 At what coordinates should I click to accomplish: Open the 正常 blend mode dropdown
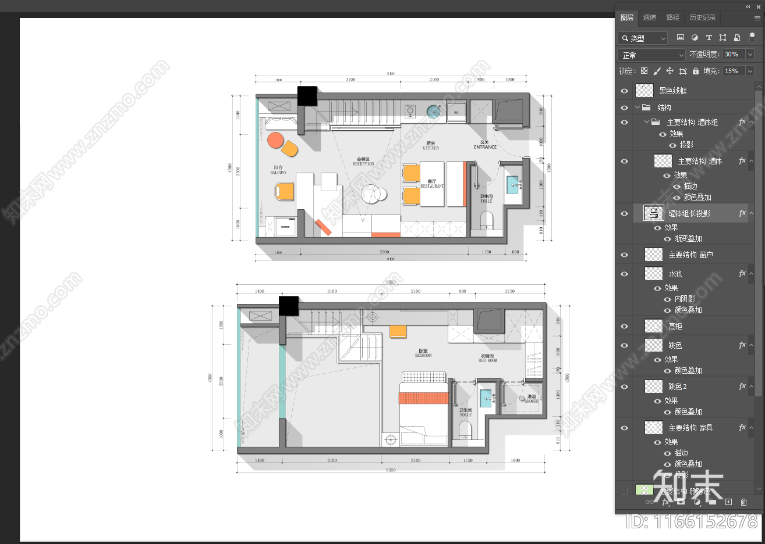[x=651, y=55]
